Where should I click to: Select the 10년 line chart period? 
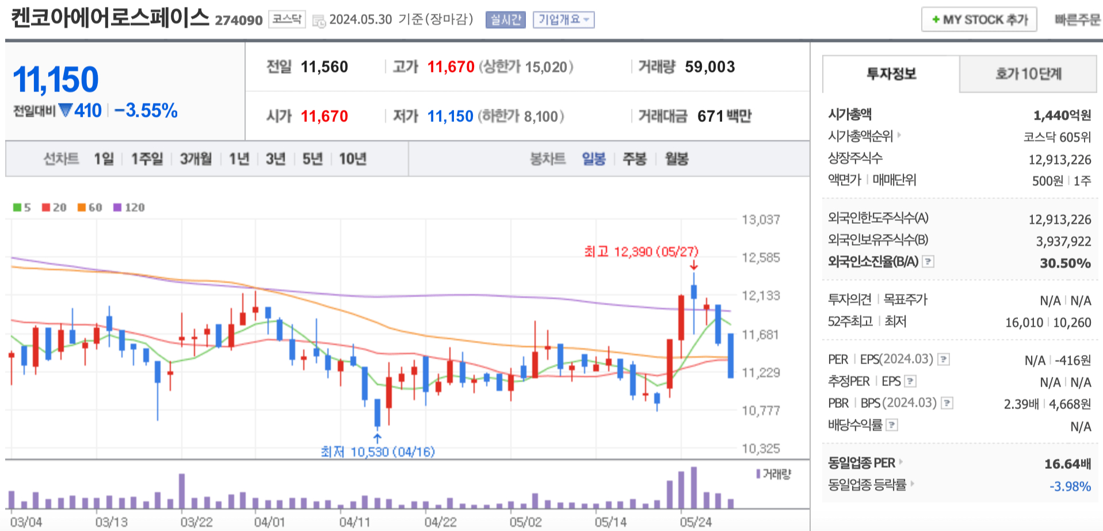coord(353,159)
